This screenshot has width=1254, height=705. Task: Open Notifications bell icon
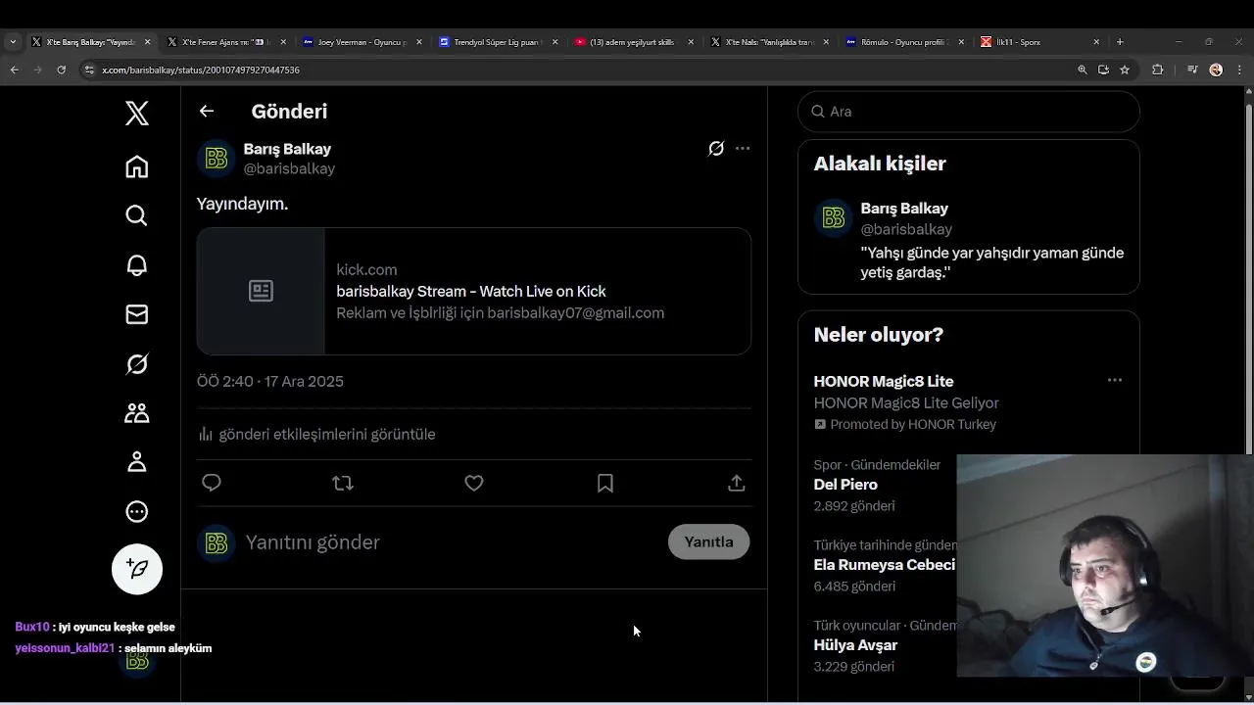click(x=137, y=265)
